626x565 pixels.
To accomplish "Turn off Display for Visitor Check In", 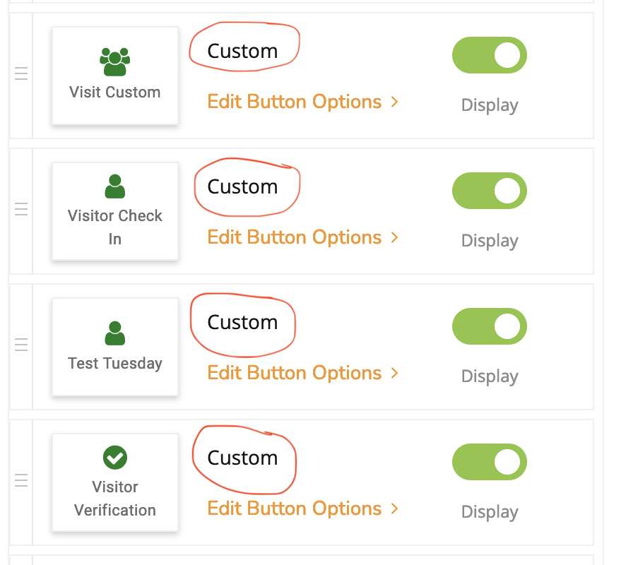I will pyautogui.click(x=489, y=191).
